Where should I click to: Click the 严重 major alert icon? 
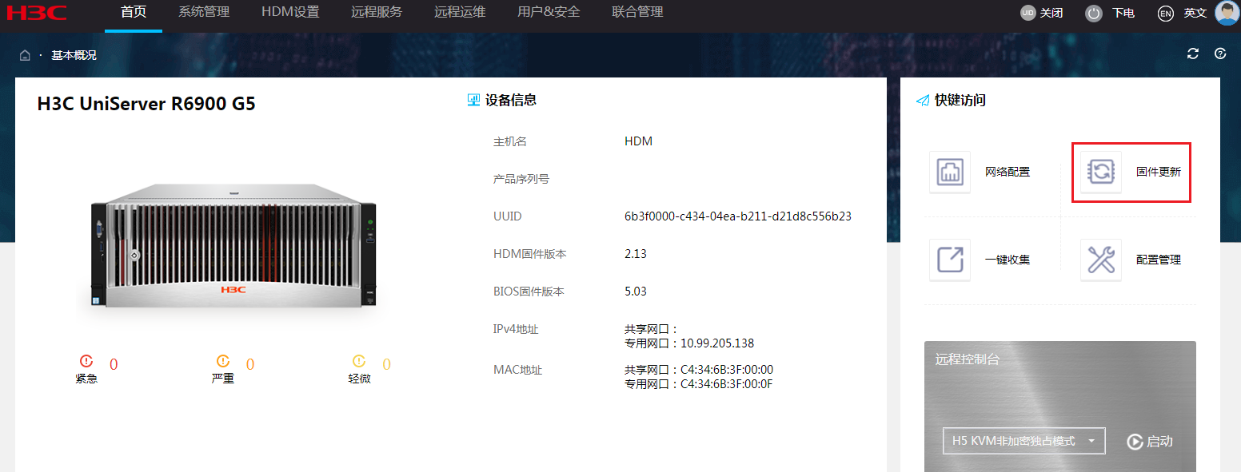click(x=222, y=361)
